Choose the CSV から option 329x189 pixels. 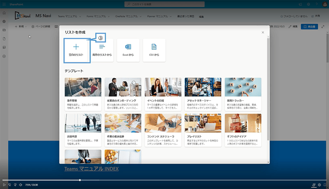click(154, 50)
